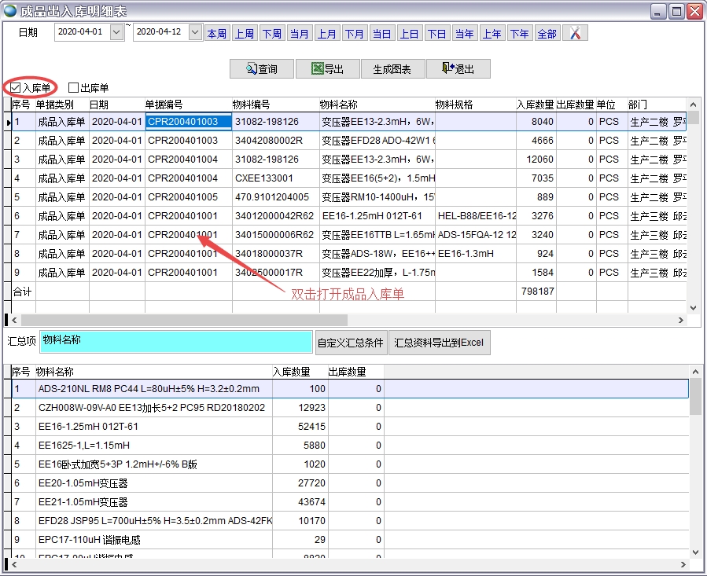Enable the 出库单 checkbox
The image size is (707, 576).
(x=74, y=88)
